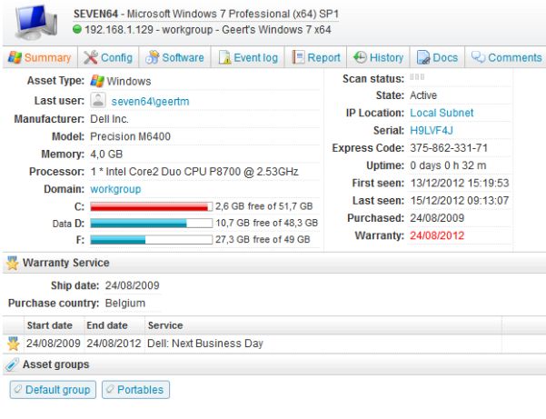The width and height of the screenshot is (546, 419).
Task: Click the Asset groups section header
Action: (x=274, y=364)
